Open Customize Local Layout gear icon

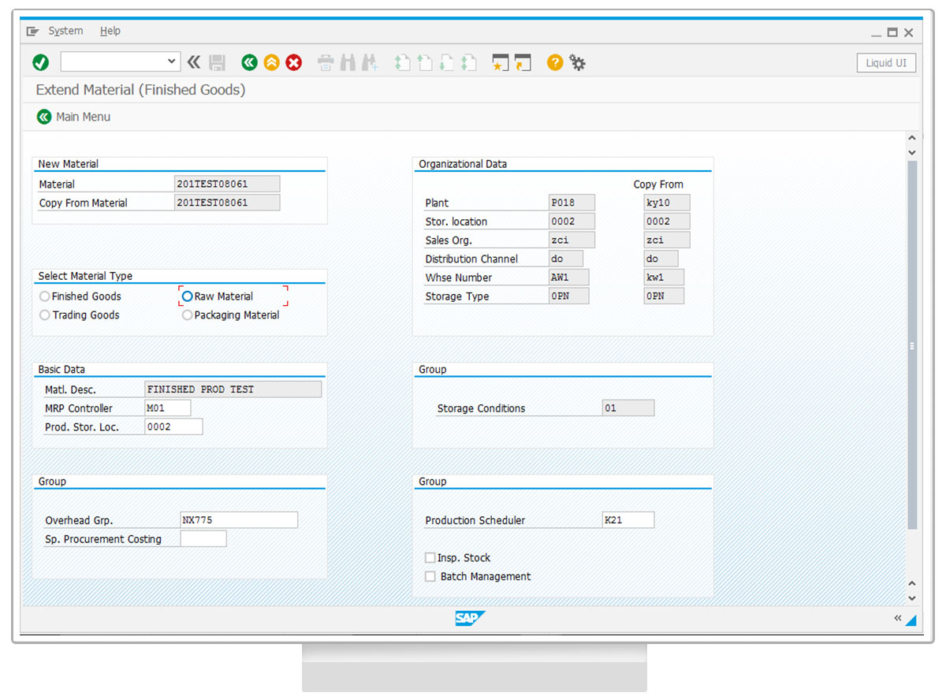pos(578,62)
